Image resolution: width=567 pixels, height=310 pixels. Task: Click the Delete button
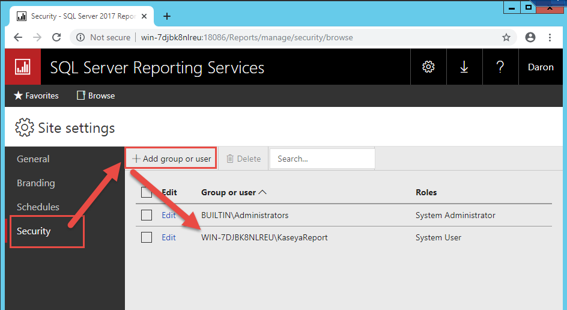click(x=243, y=159)
